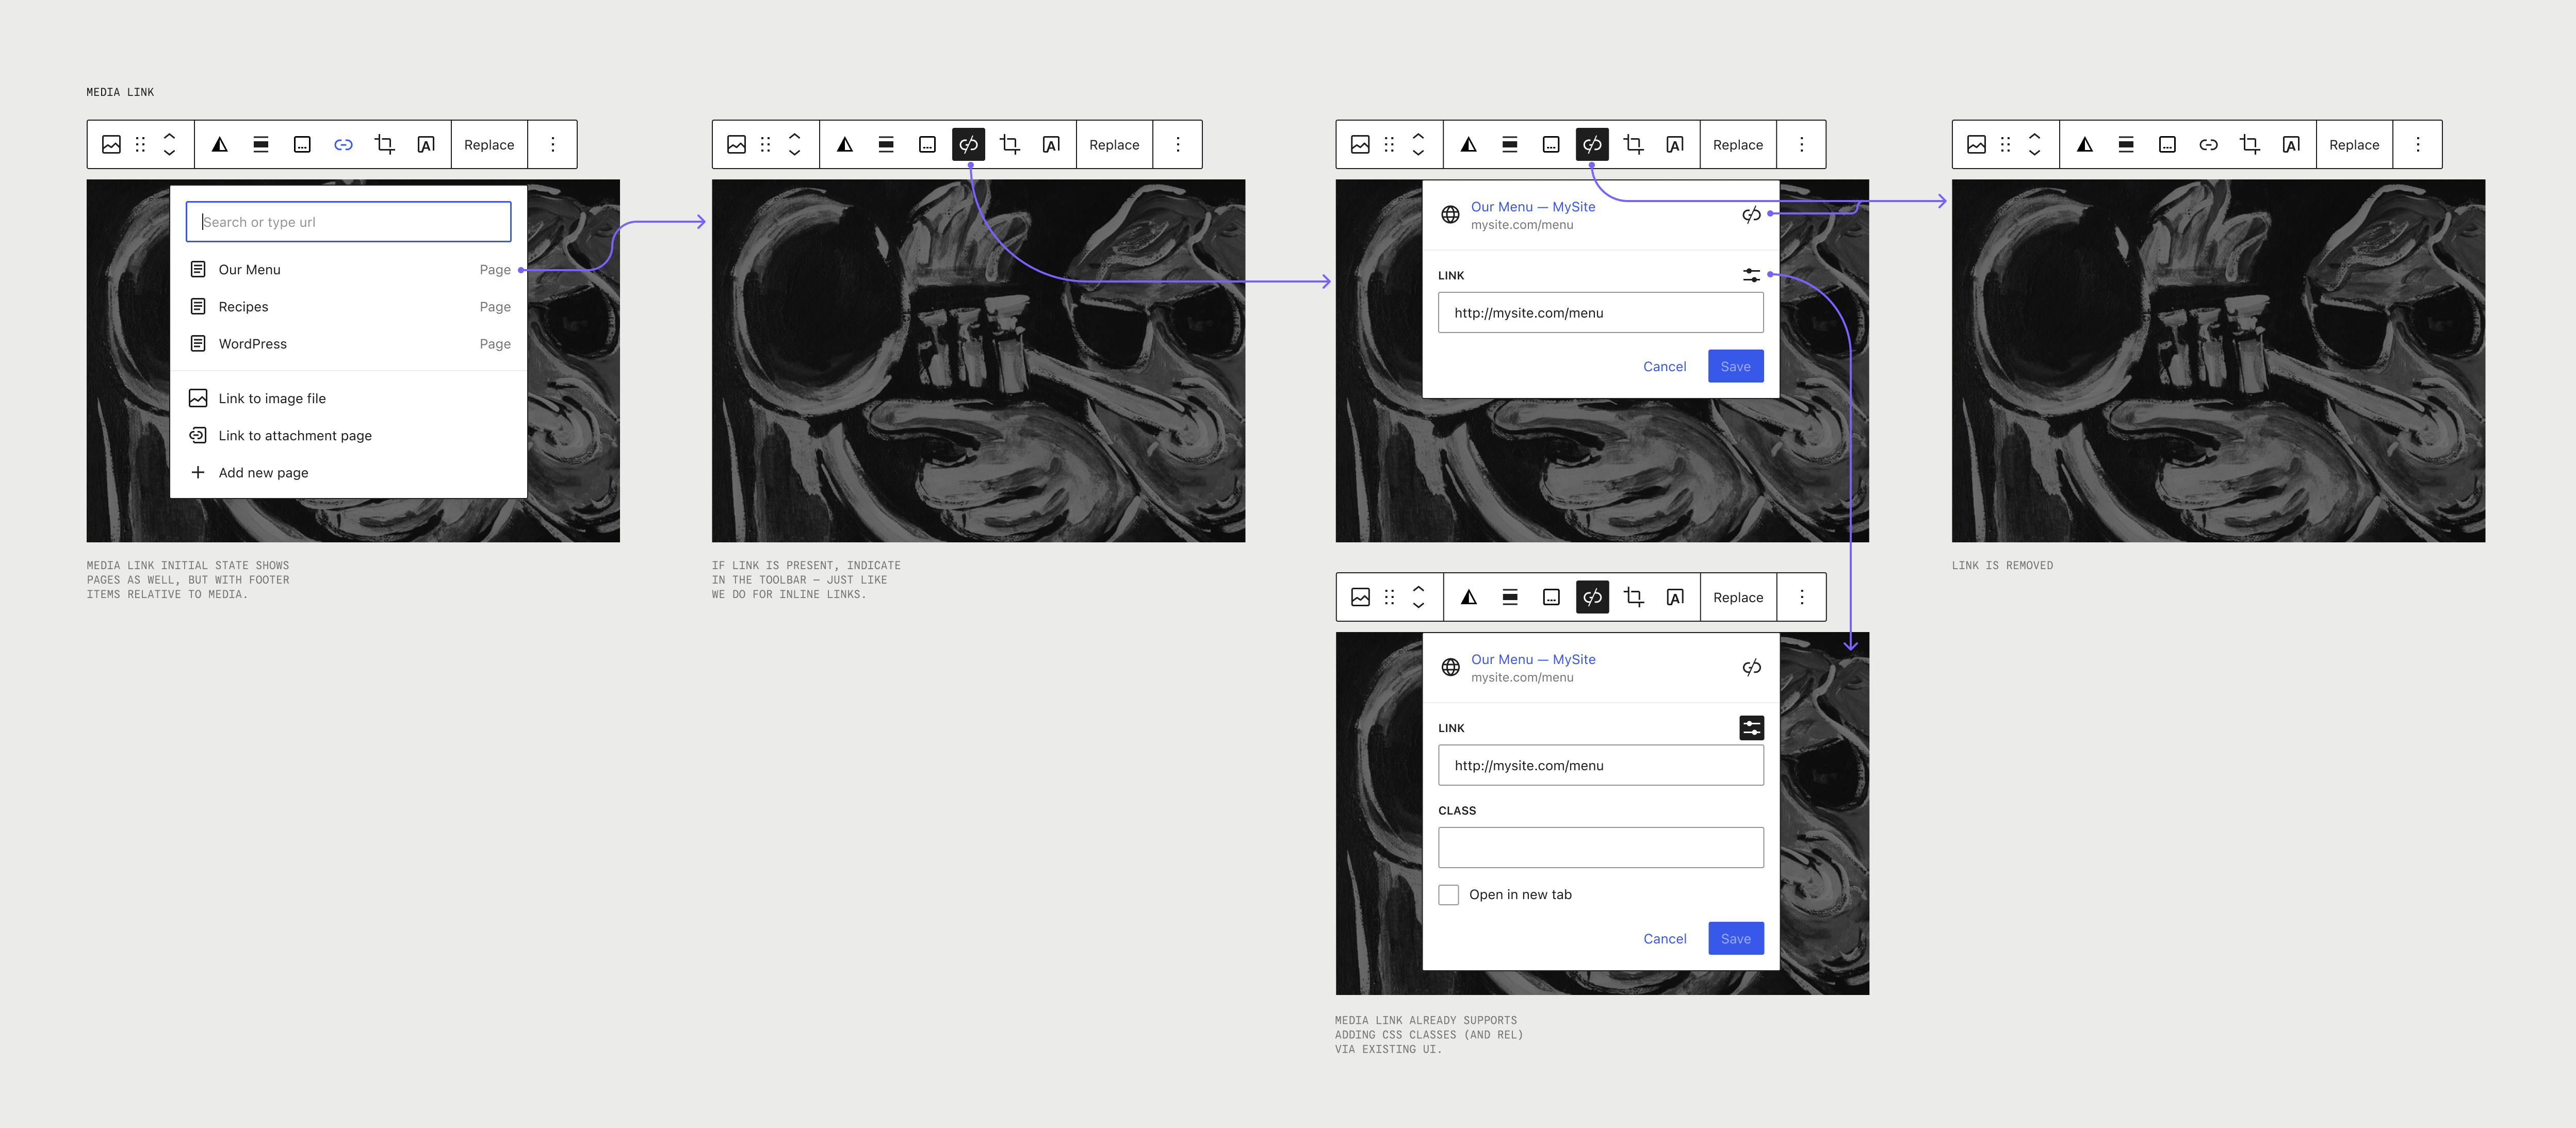
Task: Enable the Open in new tab checkbox
Action: pos(1448,894)
